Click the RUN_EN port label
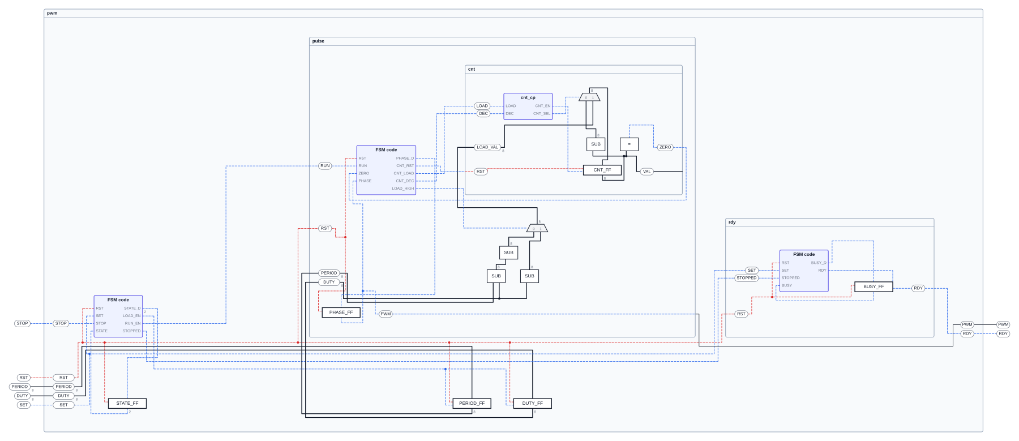 [x=132, y=323]
